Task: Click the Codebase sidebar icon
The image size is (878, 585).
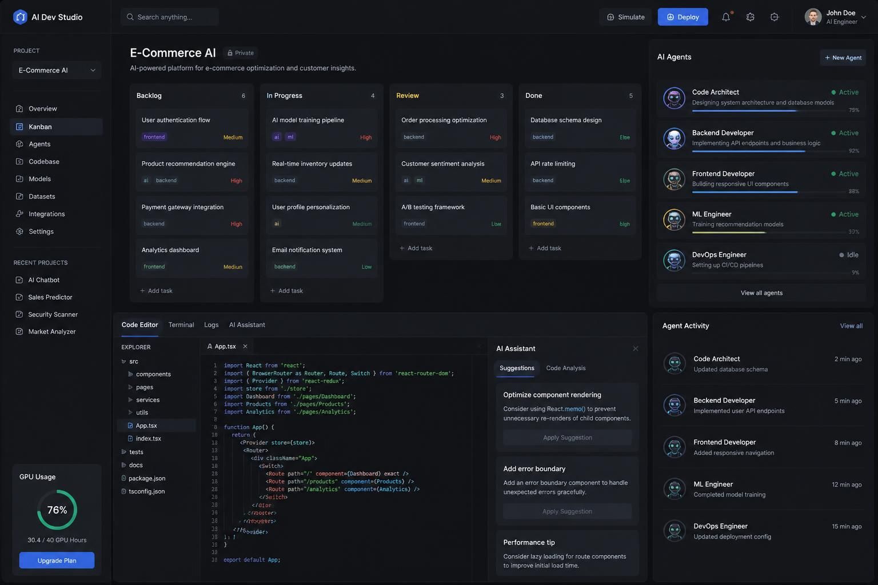Action: 19,162
